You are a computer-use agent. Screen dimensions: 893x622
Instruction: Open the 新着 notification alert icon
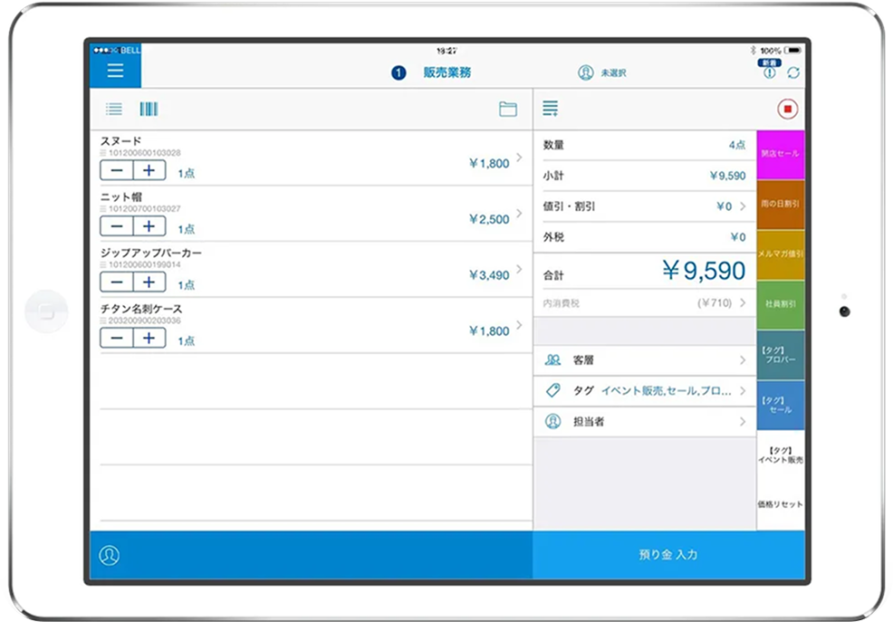click(770, 72)
